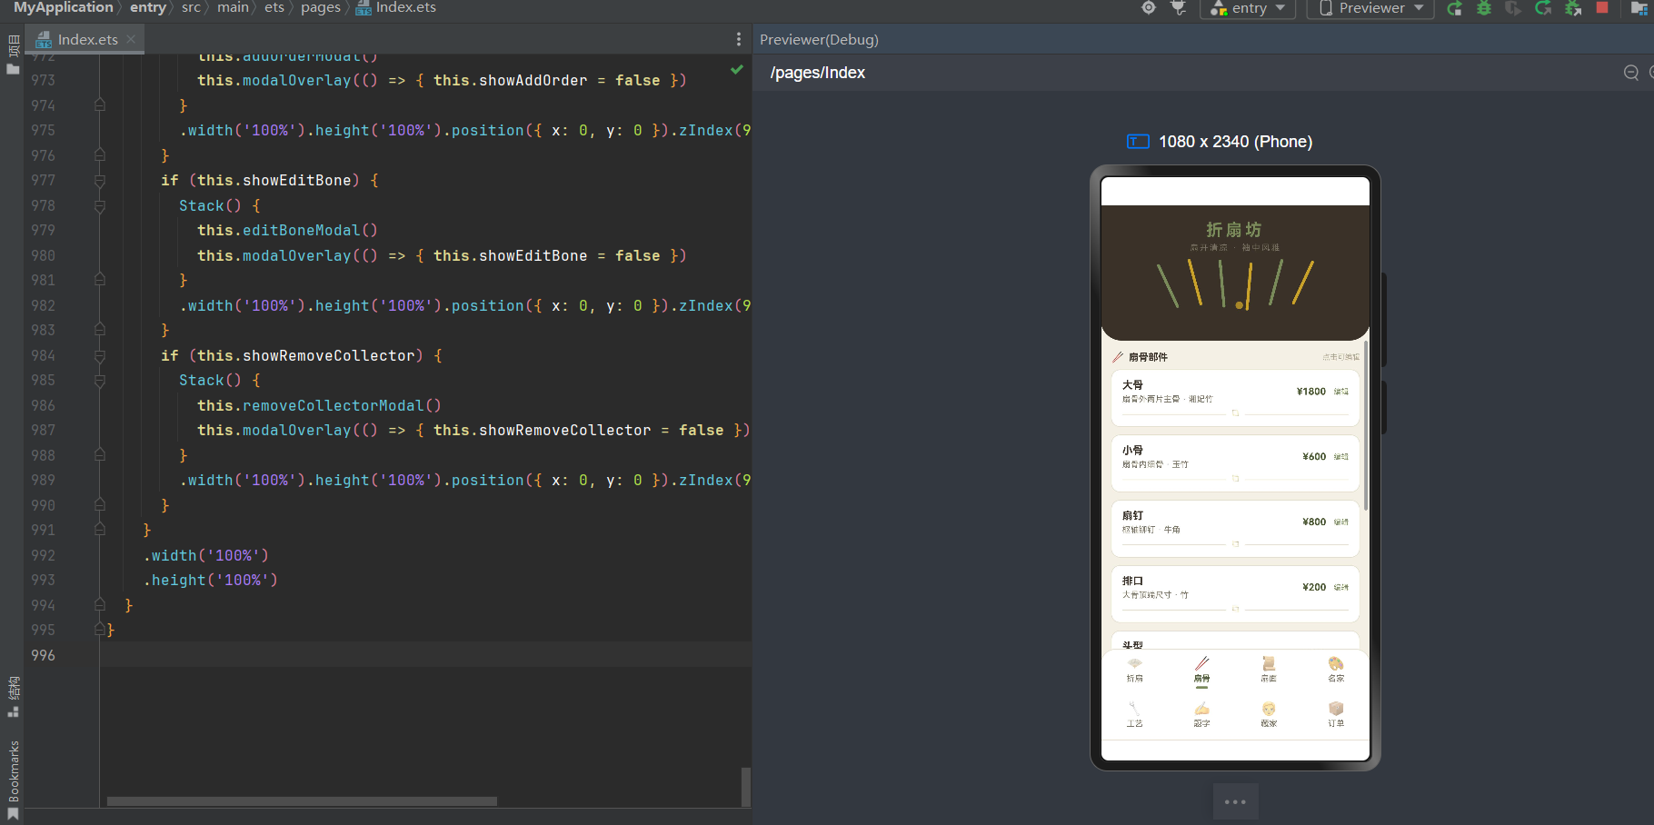The width and height of the screenshot is (1654, 825).
Task: Click the fold end marker at line 995
Action: pyautogui.click(x=100, y=629)
